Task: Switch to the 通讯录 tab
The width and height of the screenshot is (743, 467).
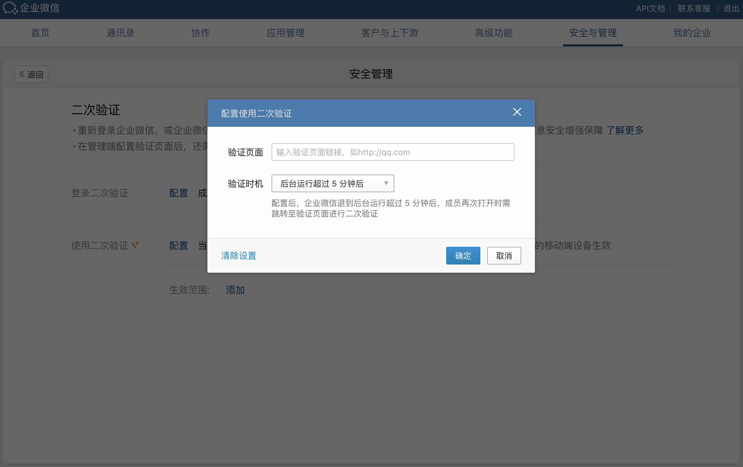Action: (120, 33)
